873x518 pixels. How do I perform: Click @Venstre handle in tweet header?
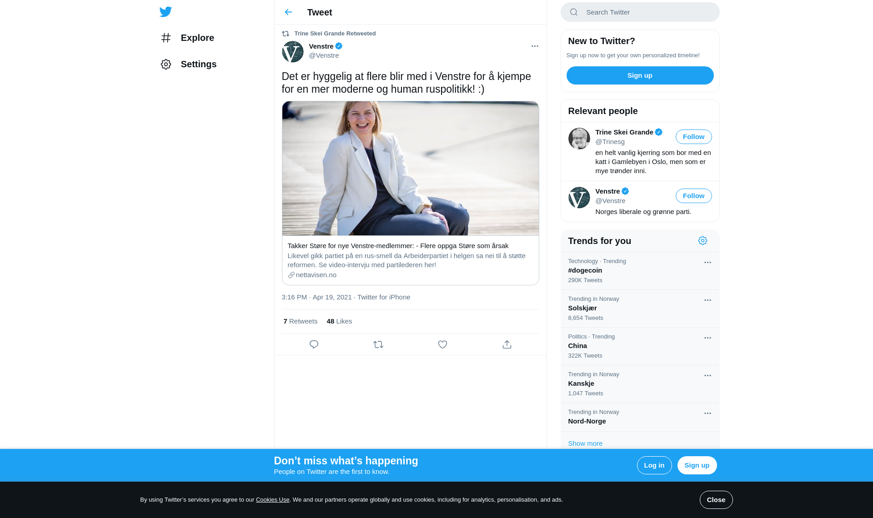click(x=324, y=55)
